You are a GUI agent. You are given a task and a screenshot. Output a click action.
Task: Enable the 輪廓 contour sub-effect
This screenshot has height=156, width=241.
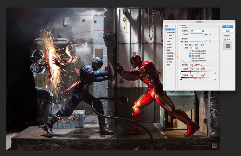click(168, 35)
